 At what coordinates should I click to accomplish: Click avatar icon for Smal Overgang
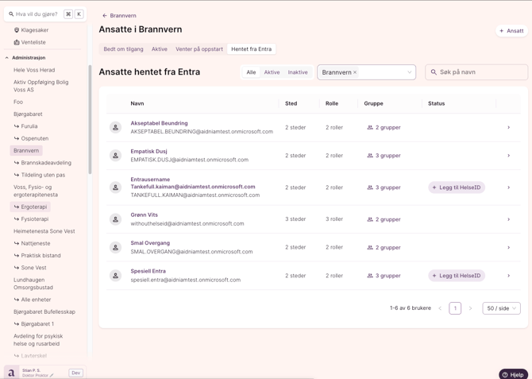115,248
